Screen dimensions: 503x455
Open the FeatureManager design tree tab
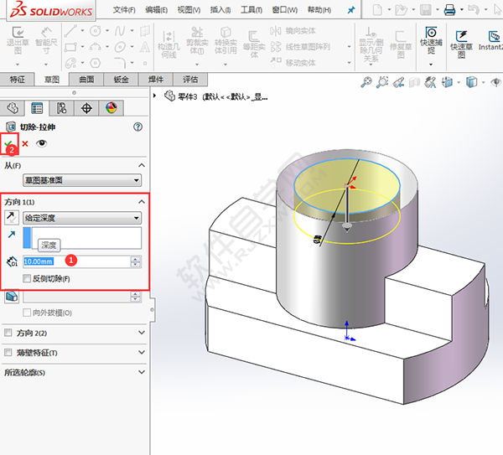coord(13,108)
